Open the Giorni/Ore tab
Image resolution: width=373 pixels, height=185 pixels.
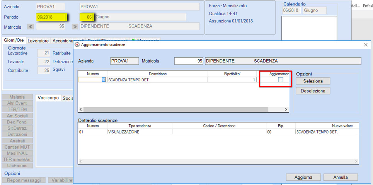pos(14,41)
